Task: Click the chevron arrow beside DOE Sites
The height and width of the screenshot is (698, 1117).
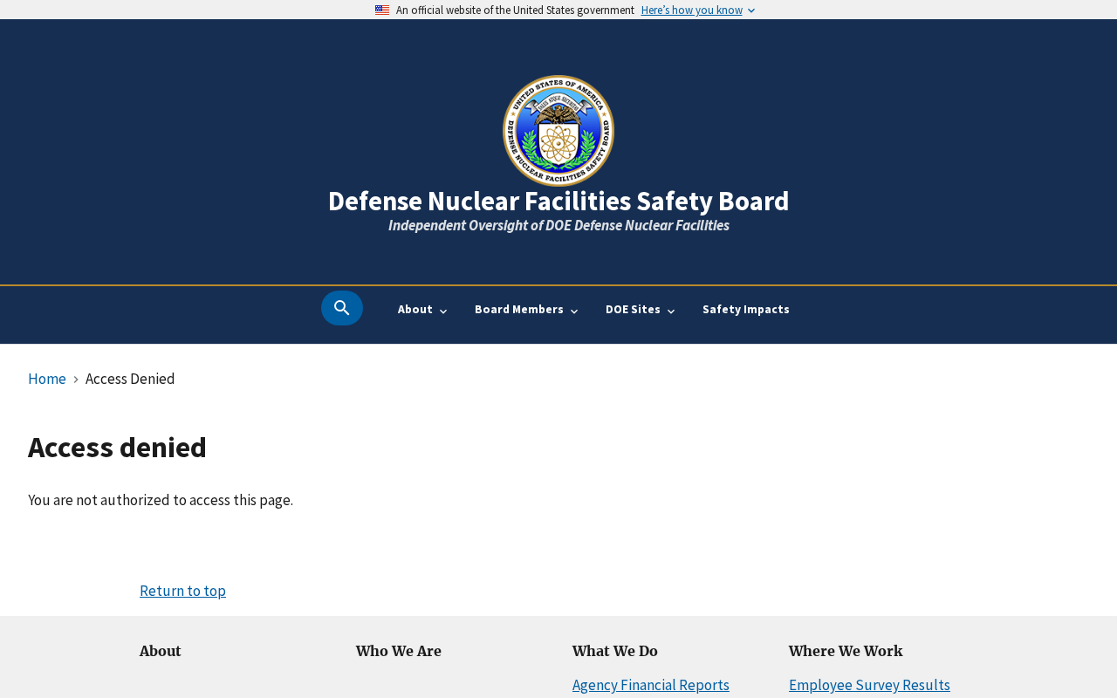Action: pyautogui.click(x=671, y=311)
